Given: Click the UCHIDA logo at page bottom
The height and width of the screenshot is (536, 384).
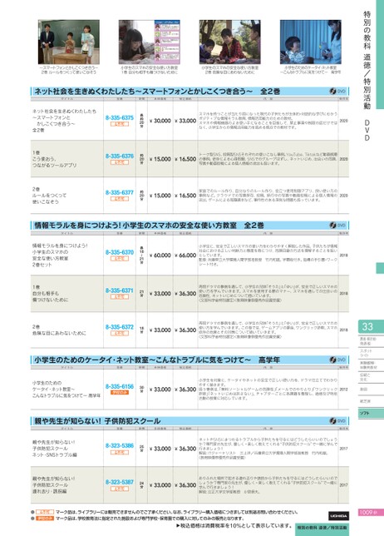Looking at the screenshot, I should click(x=338, y=515).
